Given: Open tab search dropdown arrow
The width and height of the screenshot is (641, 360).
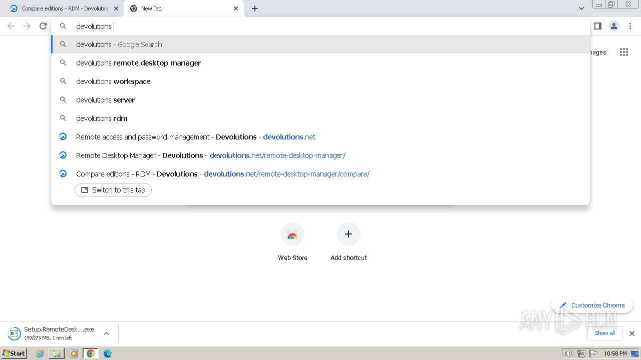Looking at the screenshot, I should (x=581, y=8).
